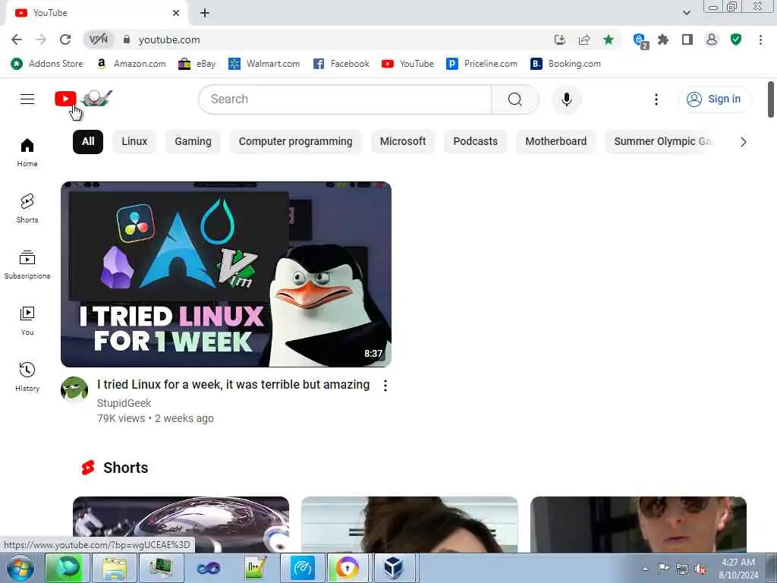Select the Gaming filter chip

[193, 142]
